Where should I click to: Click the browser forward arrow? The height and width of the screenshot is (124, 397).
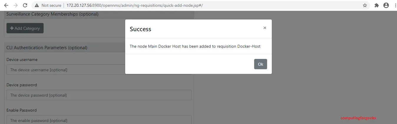click(16, 5)
